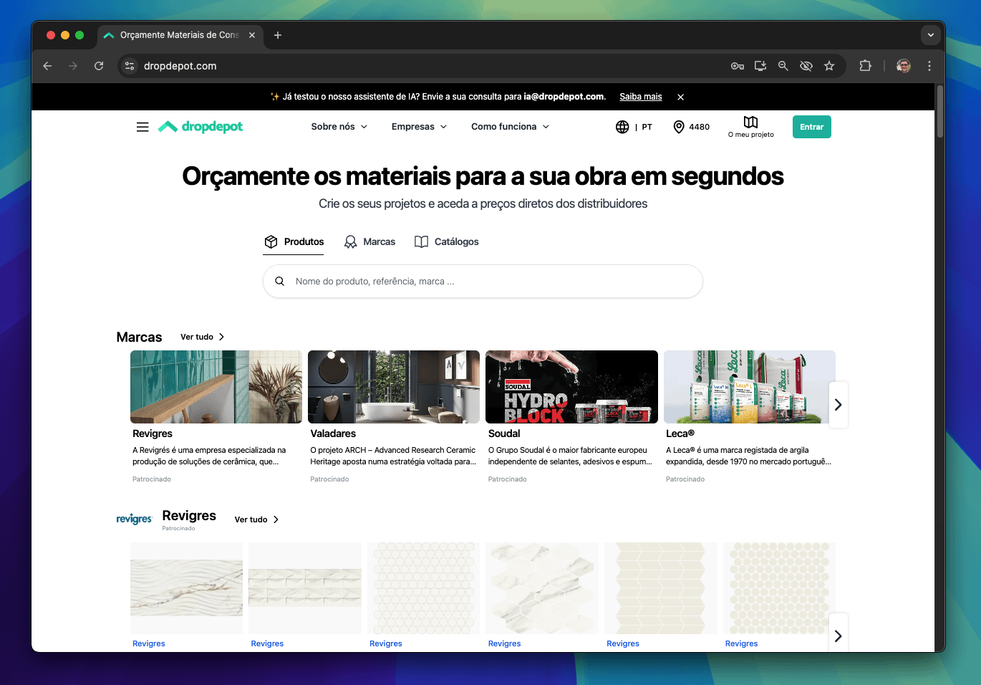Screen dimensions: 981x685
Task: Click the dropdepot logo
Action: pos(200,127)
